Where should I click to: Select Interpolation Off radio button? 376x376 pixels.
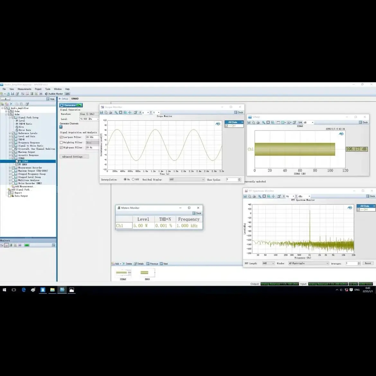(133, 179)
